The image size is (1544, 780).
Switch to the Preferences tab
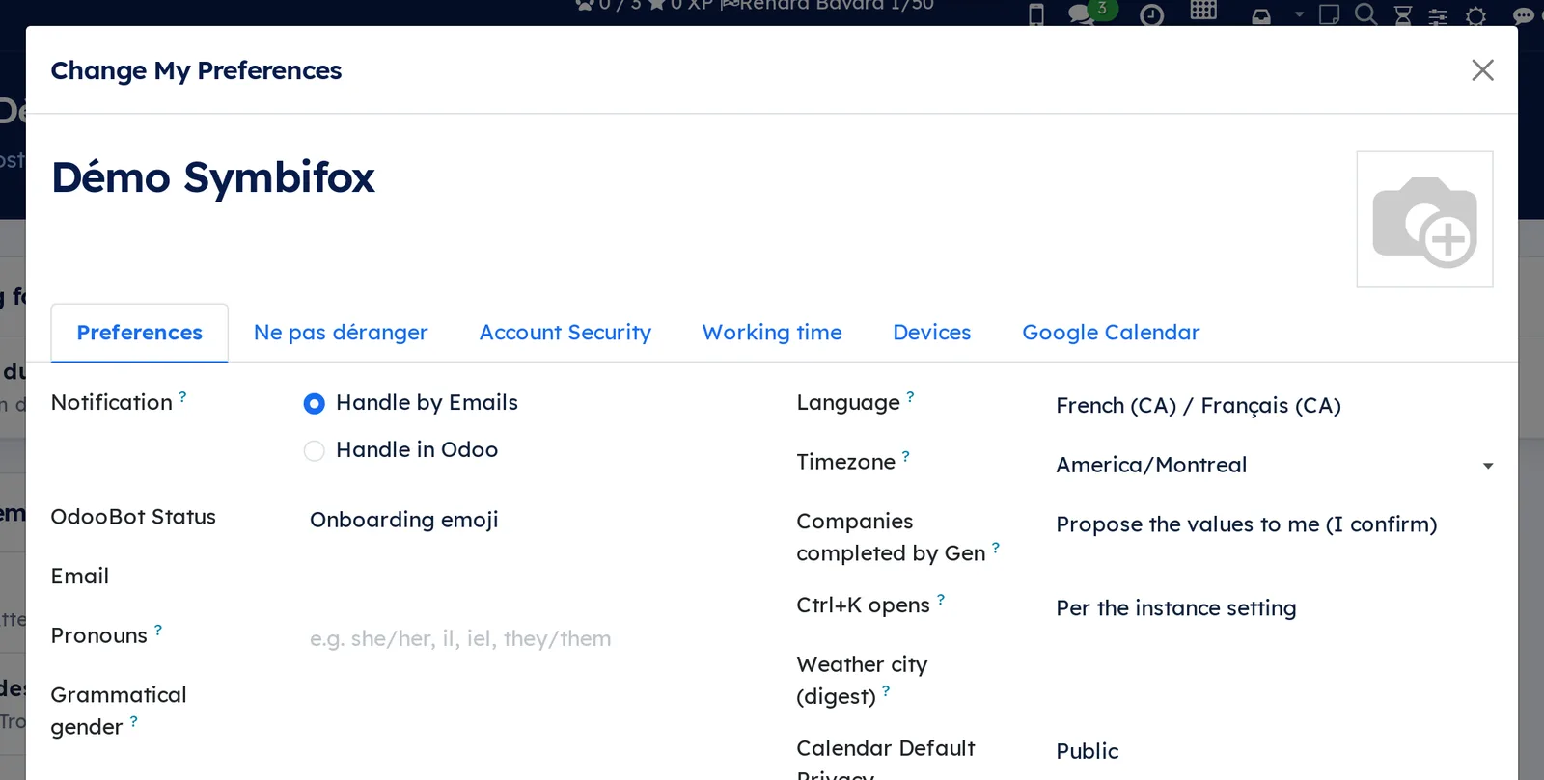pos(140,333)
